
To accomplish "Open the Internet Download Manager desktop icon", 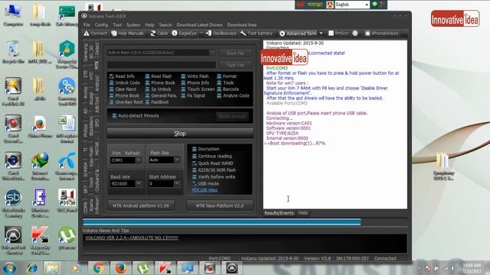I will [40, 167].
